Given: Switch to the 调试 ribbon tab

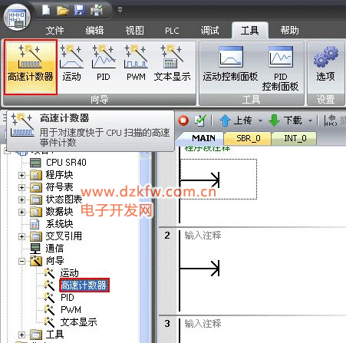Looking at the screenshot, I should click(209, 31).
